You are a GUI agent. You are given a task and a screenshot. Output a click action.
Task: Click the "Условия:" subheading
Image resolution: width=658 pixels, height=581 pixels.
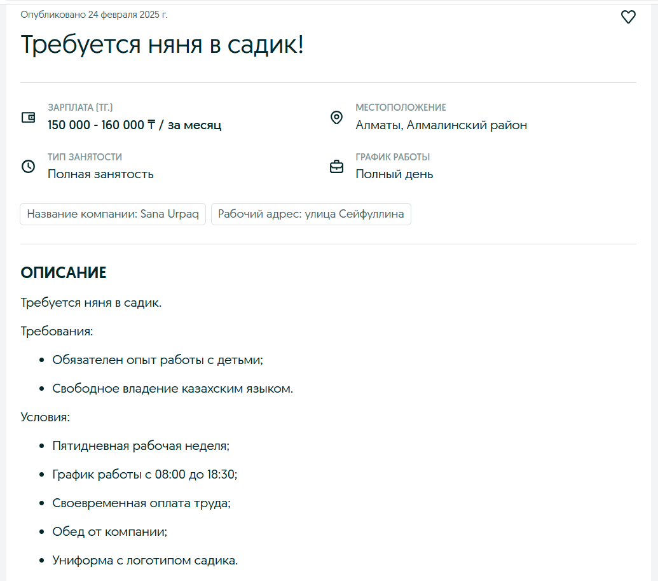(x=45, y=417)
